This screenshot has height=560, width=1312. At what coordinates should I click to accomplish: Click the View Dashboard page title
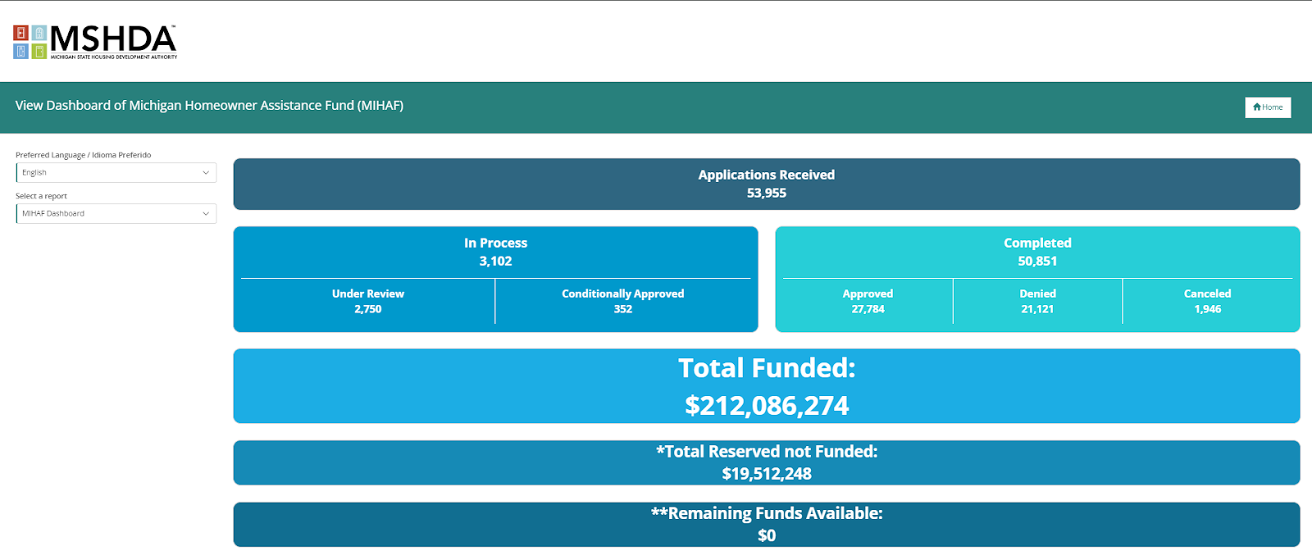pos(209,106)
